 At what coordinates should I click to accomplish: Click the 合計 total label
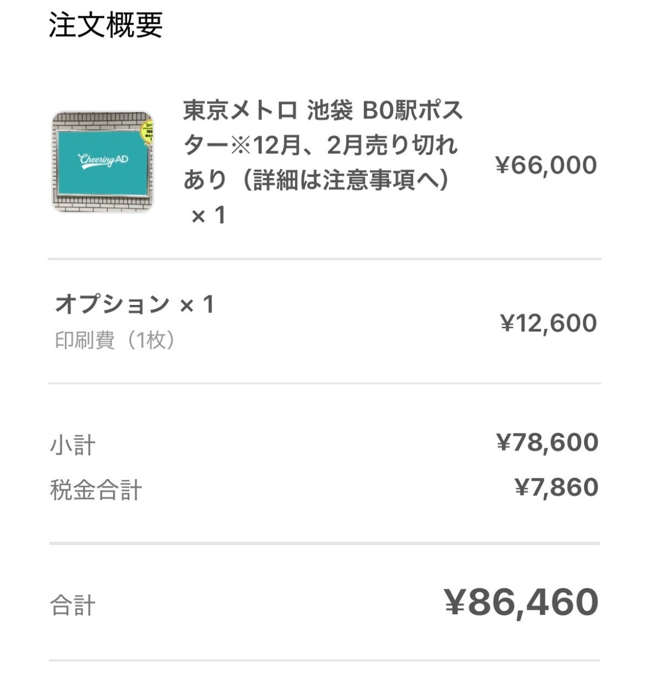[72, 605]
